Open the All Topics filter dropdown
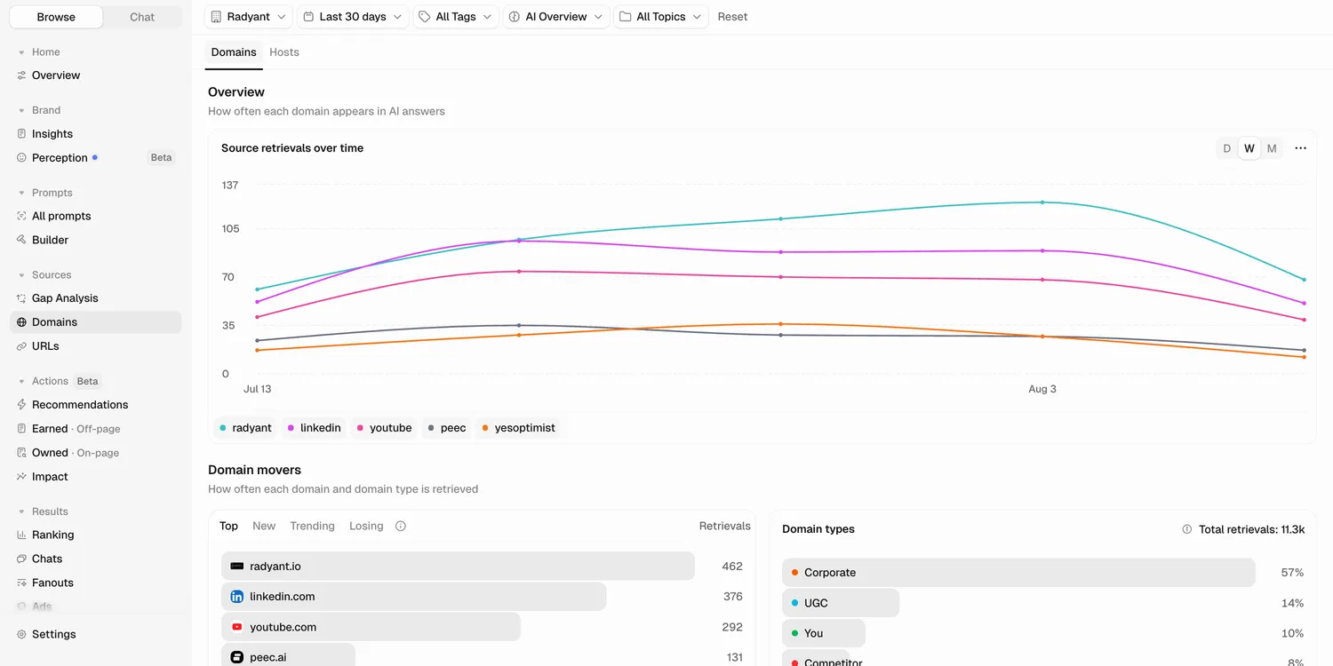1333x666 pixels. 661,17
